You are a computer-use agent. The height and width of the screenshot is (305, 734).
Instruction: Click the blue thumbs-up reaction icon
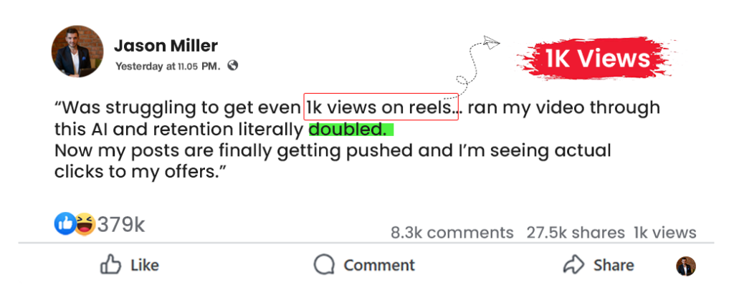pyautogui.click(x=65, y=224)
